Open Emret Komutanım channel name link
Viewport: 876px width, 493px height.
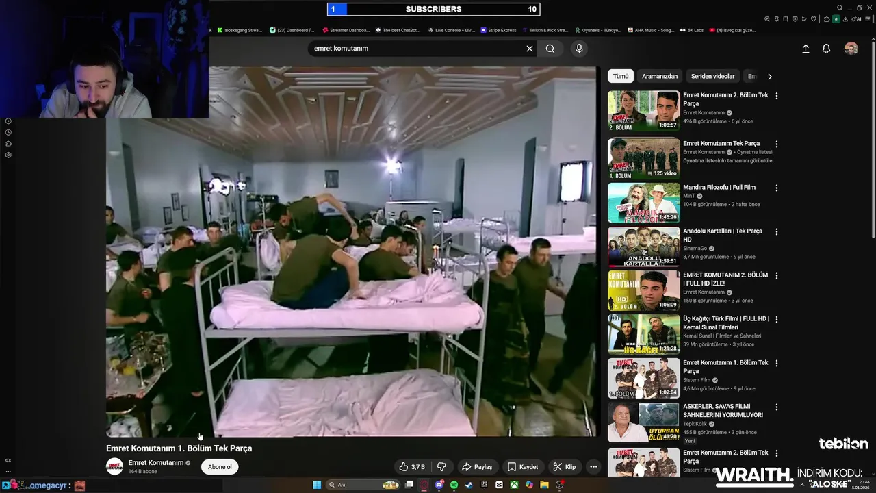point(156,463)
